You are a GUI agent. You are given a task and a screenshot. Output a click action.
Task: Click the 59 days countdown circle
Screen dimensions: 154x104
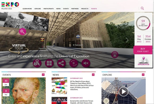143,23
